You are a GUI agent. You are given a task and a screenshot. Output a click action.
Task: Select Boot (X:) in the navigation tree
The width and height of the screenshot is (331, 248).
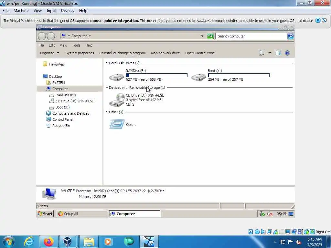pyautogui.click(x=62, y=107)
